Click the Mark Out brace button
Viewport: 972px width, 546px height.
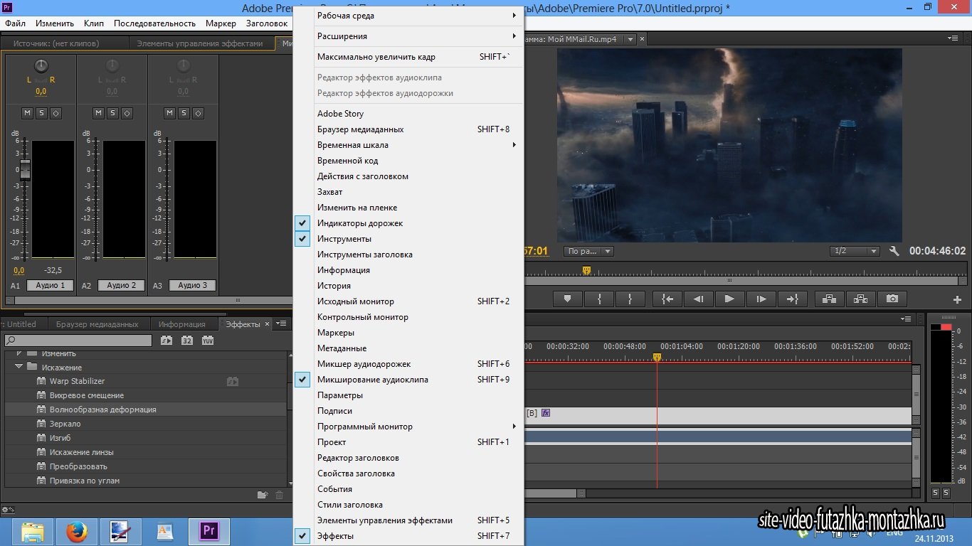(630, 299)
